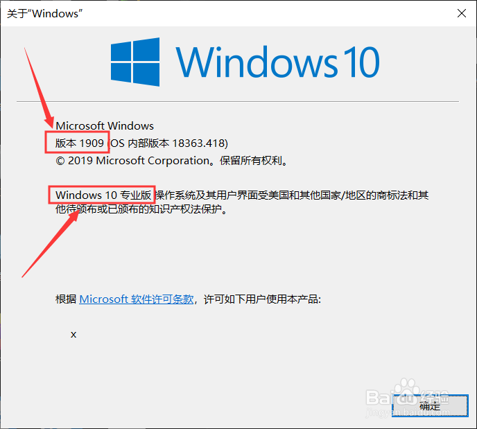
Task: Close the About Windows dialog
Action: [x=462, y=13]
